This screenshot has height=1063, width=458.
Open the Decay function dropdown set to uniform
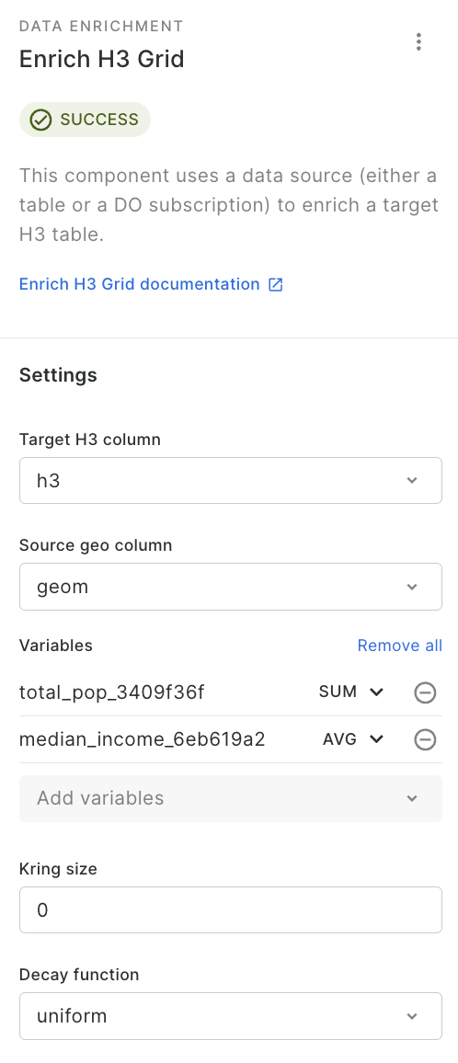pyautogui.click(x=231, y=1016)
